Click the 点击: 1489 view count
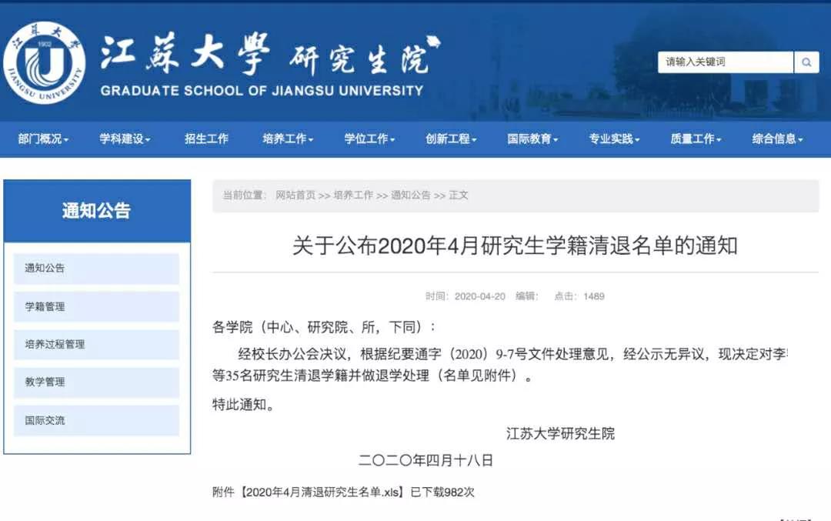The height and width of the screenshot is (521, 831). tap(579, 296)
